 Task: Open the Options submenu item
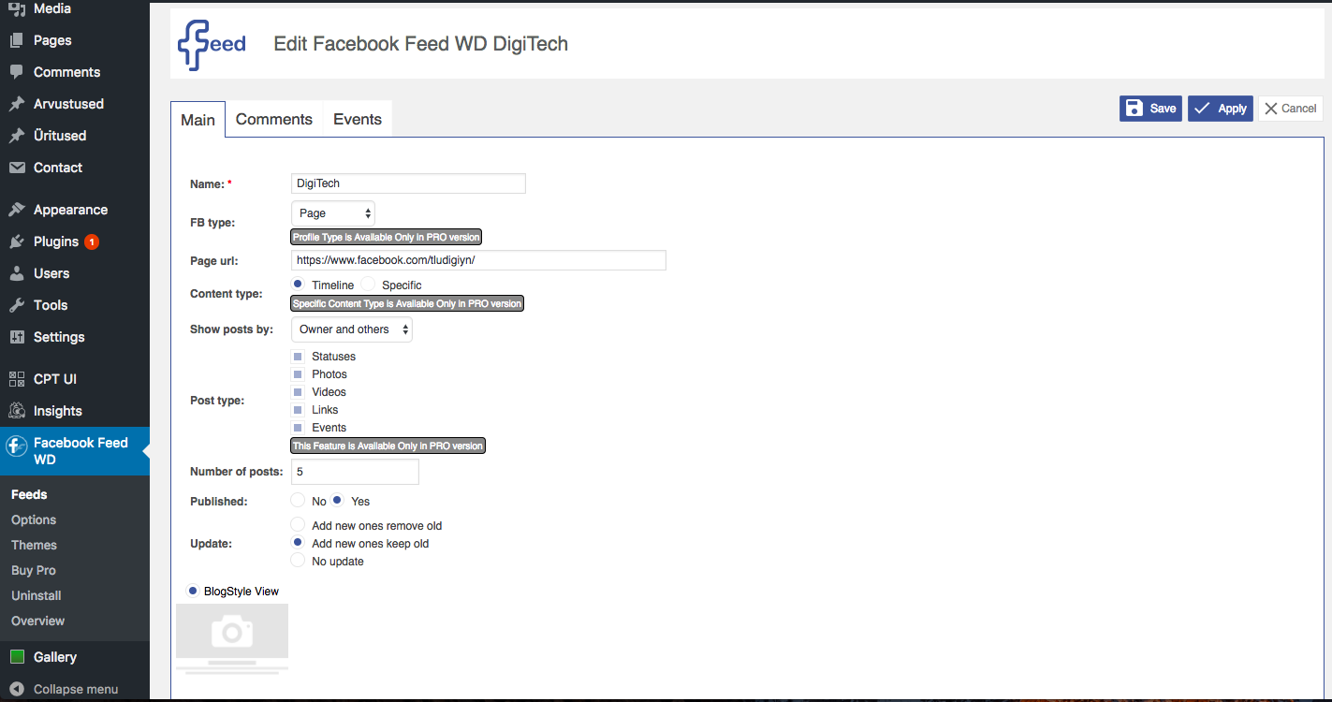(x=34, y=519)
